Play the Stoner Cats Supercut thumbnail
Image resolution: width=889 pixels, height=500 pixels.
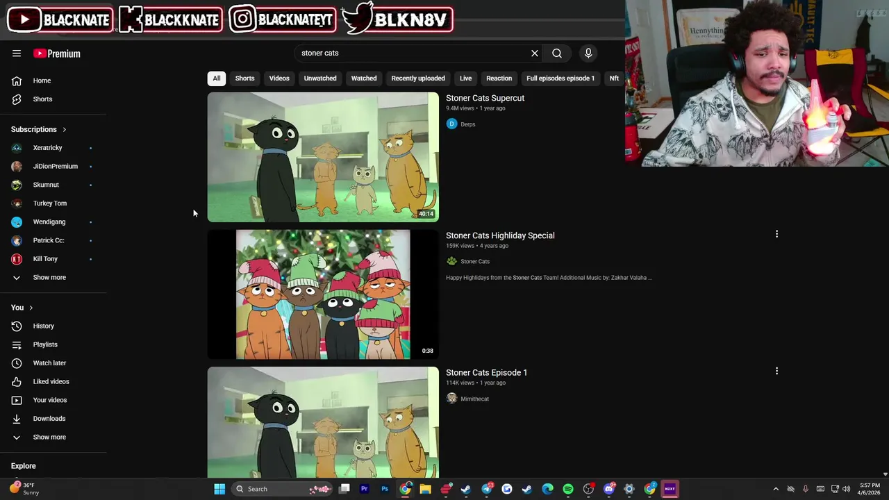pos(323,157)
